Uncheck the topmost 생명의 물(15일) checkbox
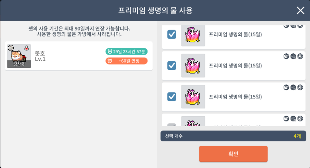 click(x=172, y=34)
